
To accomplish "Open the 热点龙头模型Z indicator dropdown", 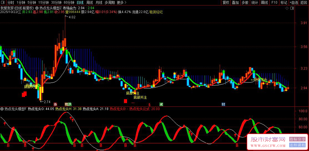I will coord(37,8).
